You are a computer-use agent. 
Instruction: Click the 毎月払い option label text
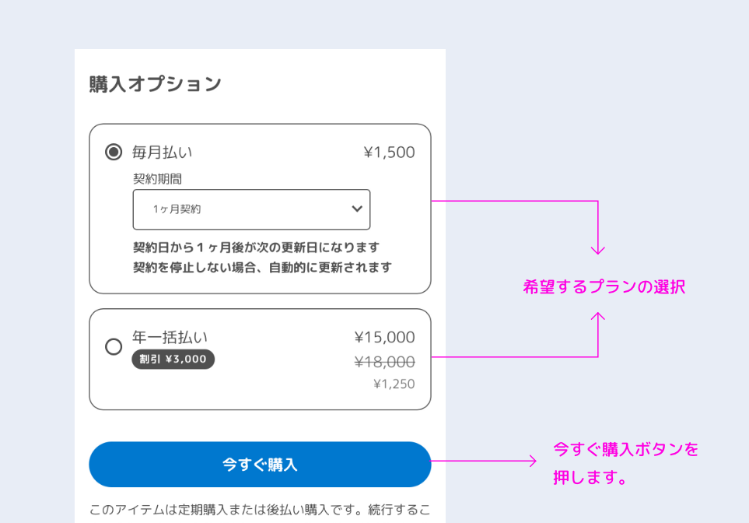tap(162, 153)
